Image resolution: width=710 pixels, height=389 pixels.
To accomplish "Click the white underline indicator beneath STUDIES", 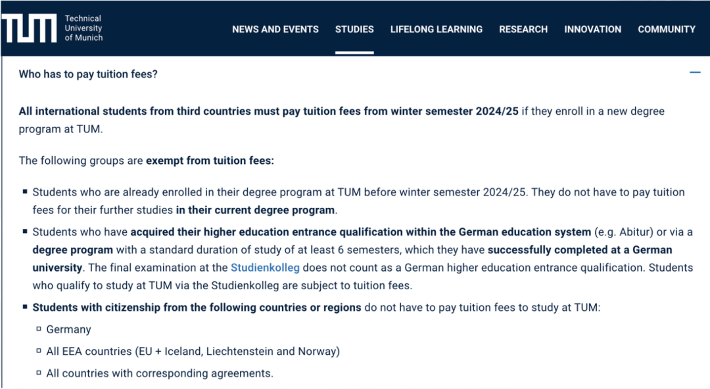I will coord(354,53).
